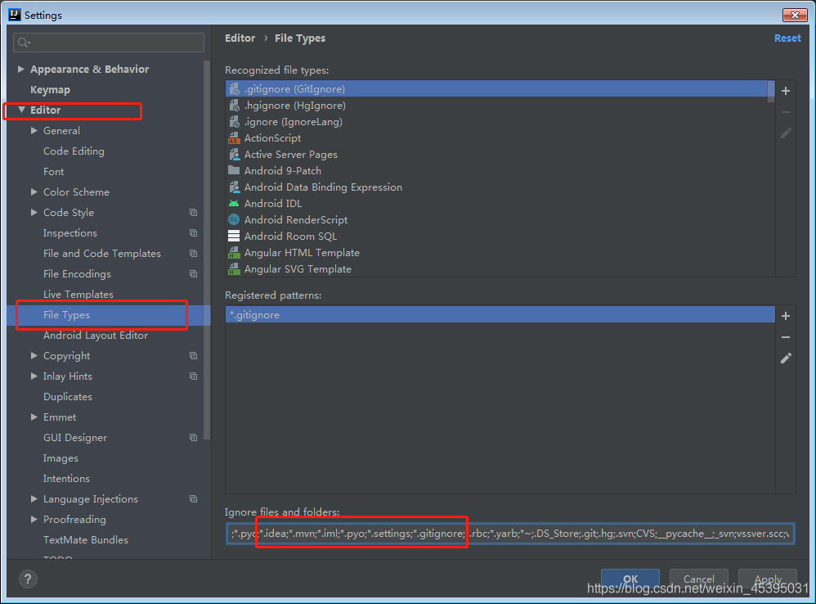Expand the Inlay Hints subtree arrow
816x604 pixels.
point(34,376)
